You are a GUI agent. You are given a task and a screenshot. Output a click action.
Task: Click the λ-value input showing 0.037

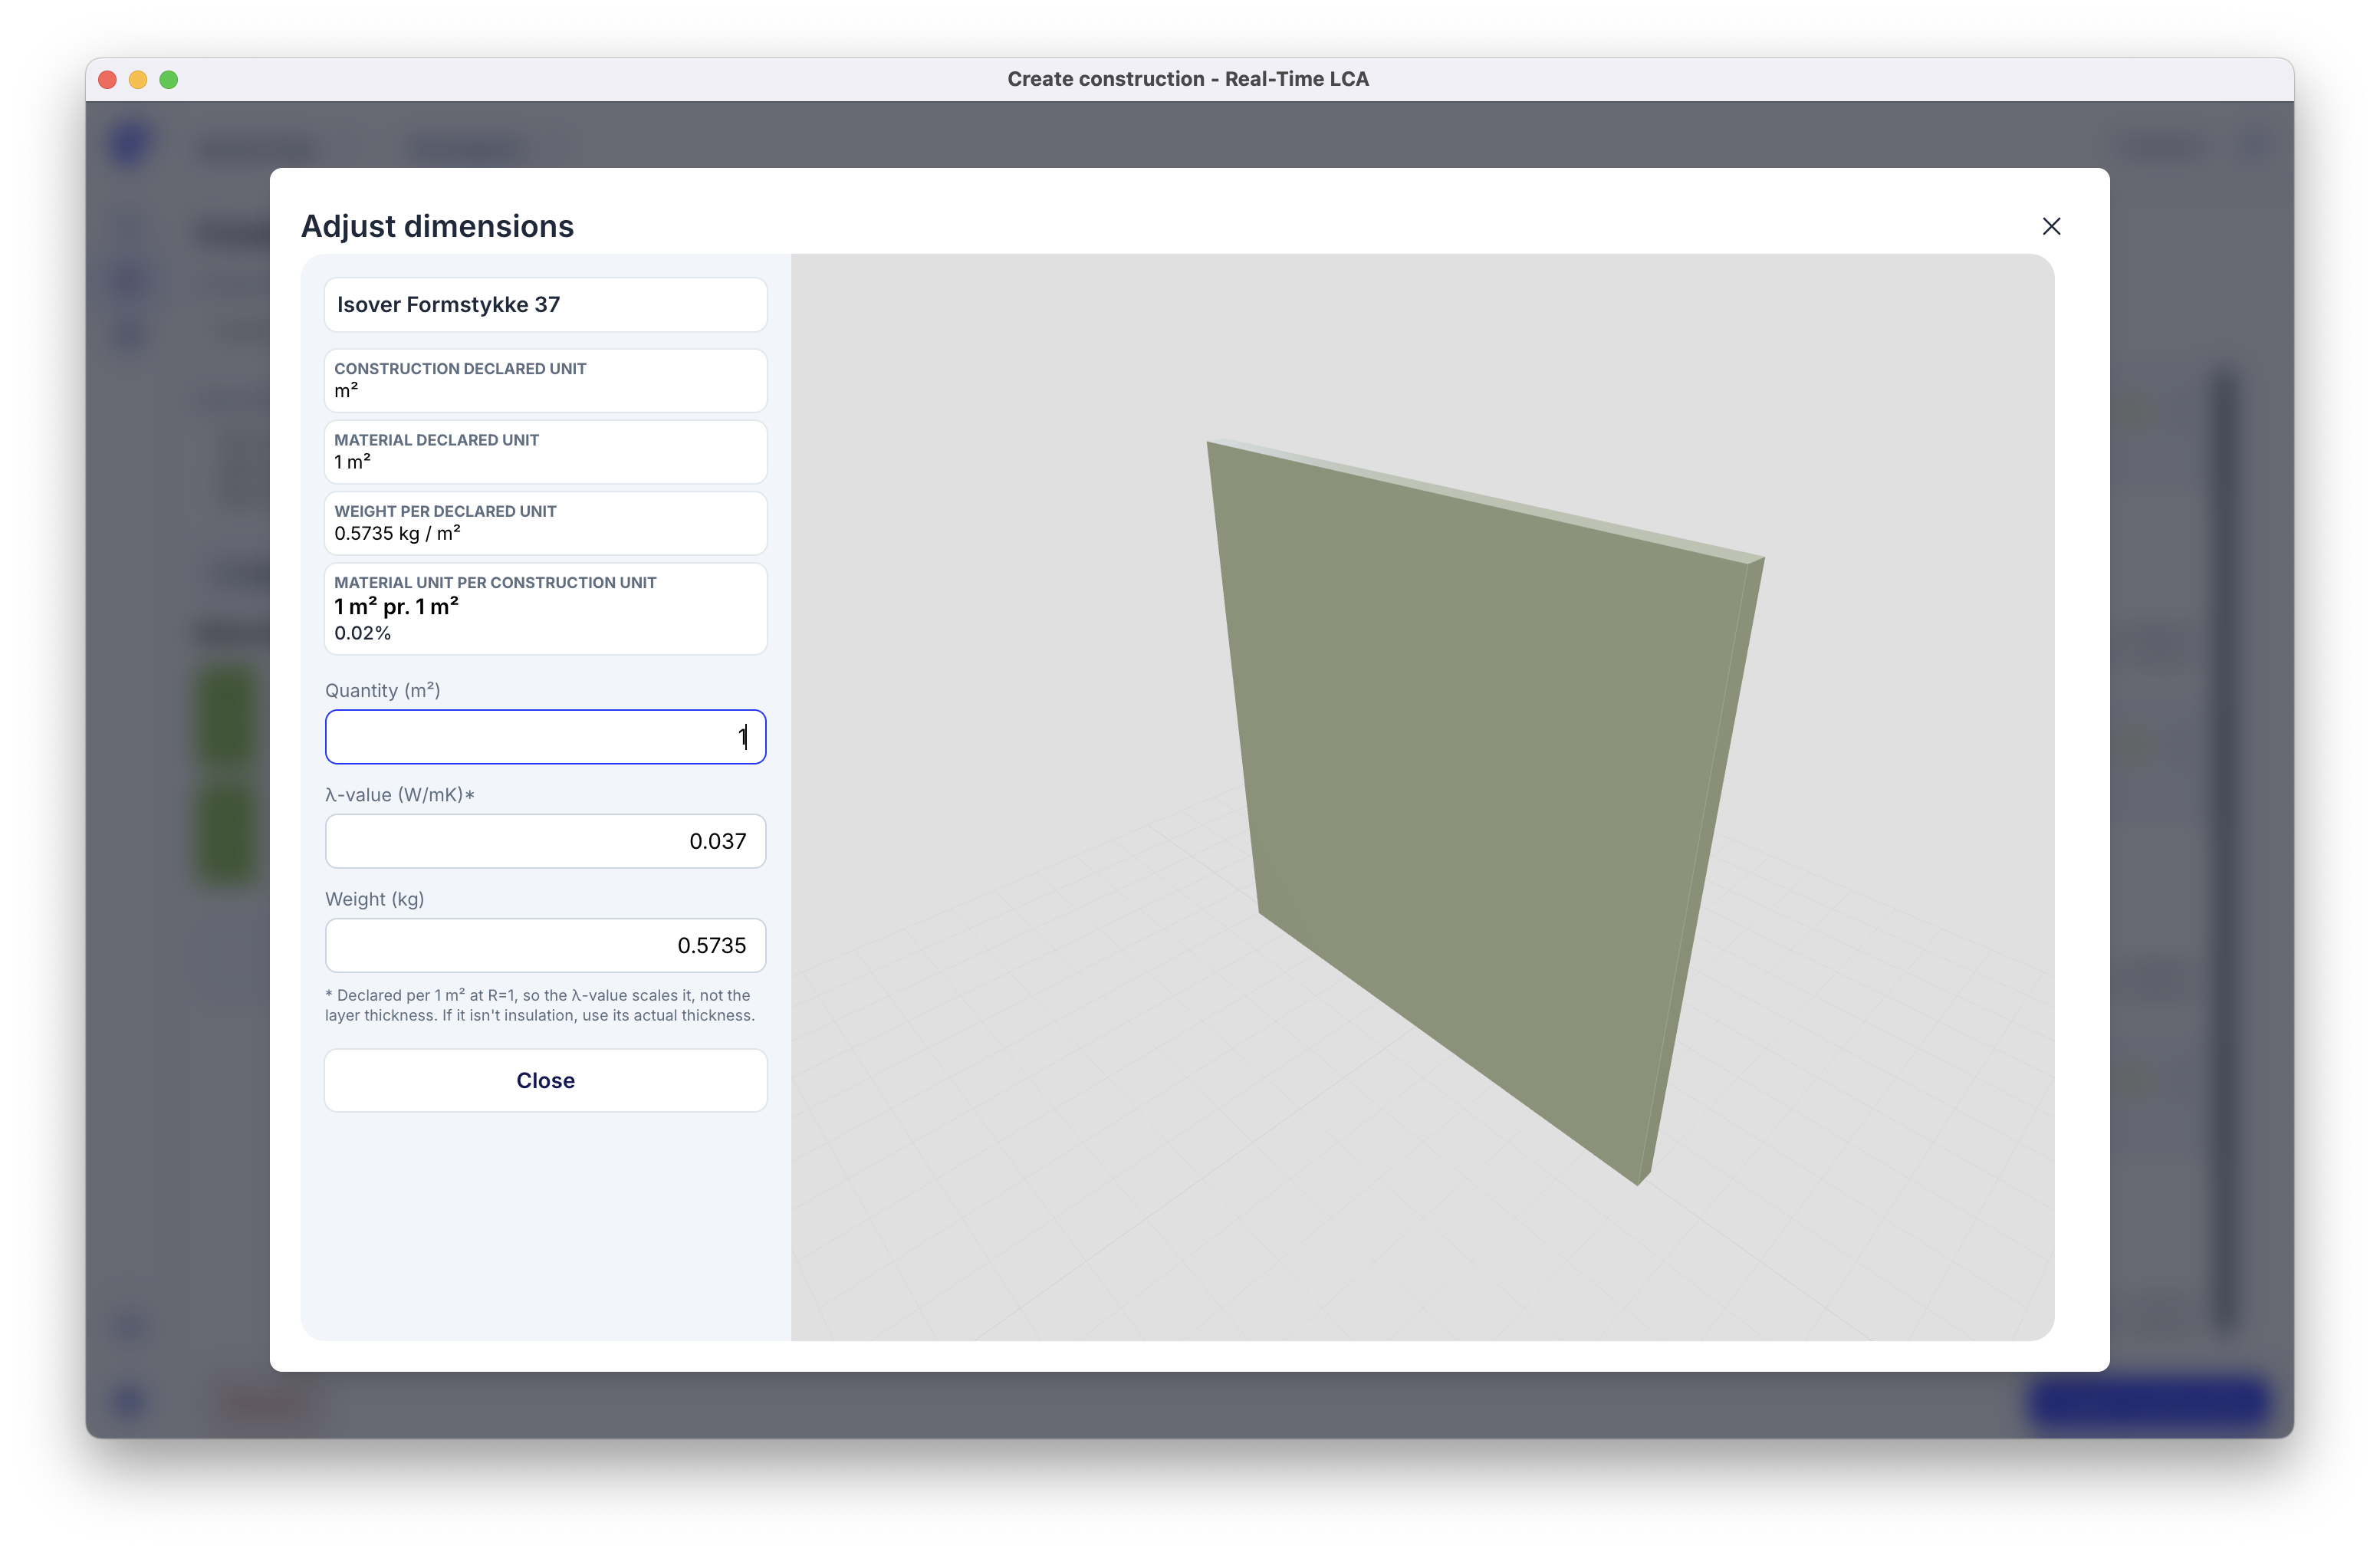point(545,841)
